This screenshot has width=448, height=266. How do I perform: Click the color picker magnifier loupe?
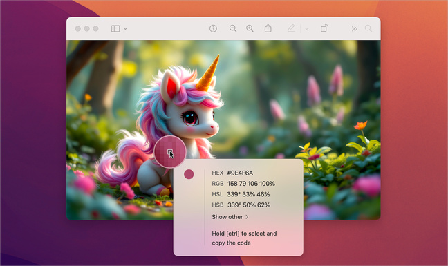170,151
